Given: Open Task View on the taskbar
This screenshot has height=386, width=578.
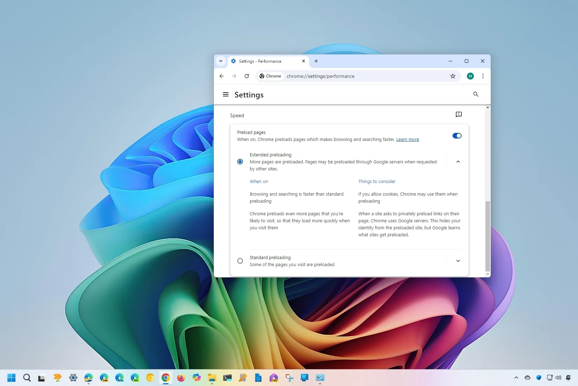Looking at the screenshot, I should coord(42,378).
